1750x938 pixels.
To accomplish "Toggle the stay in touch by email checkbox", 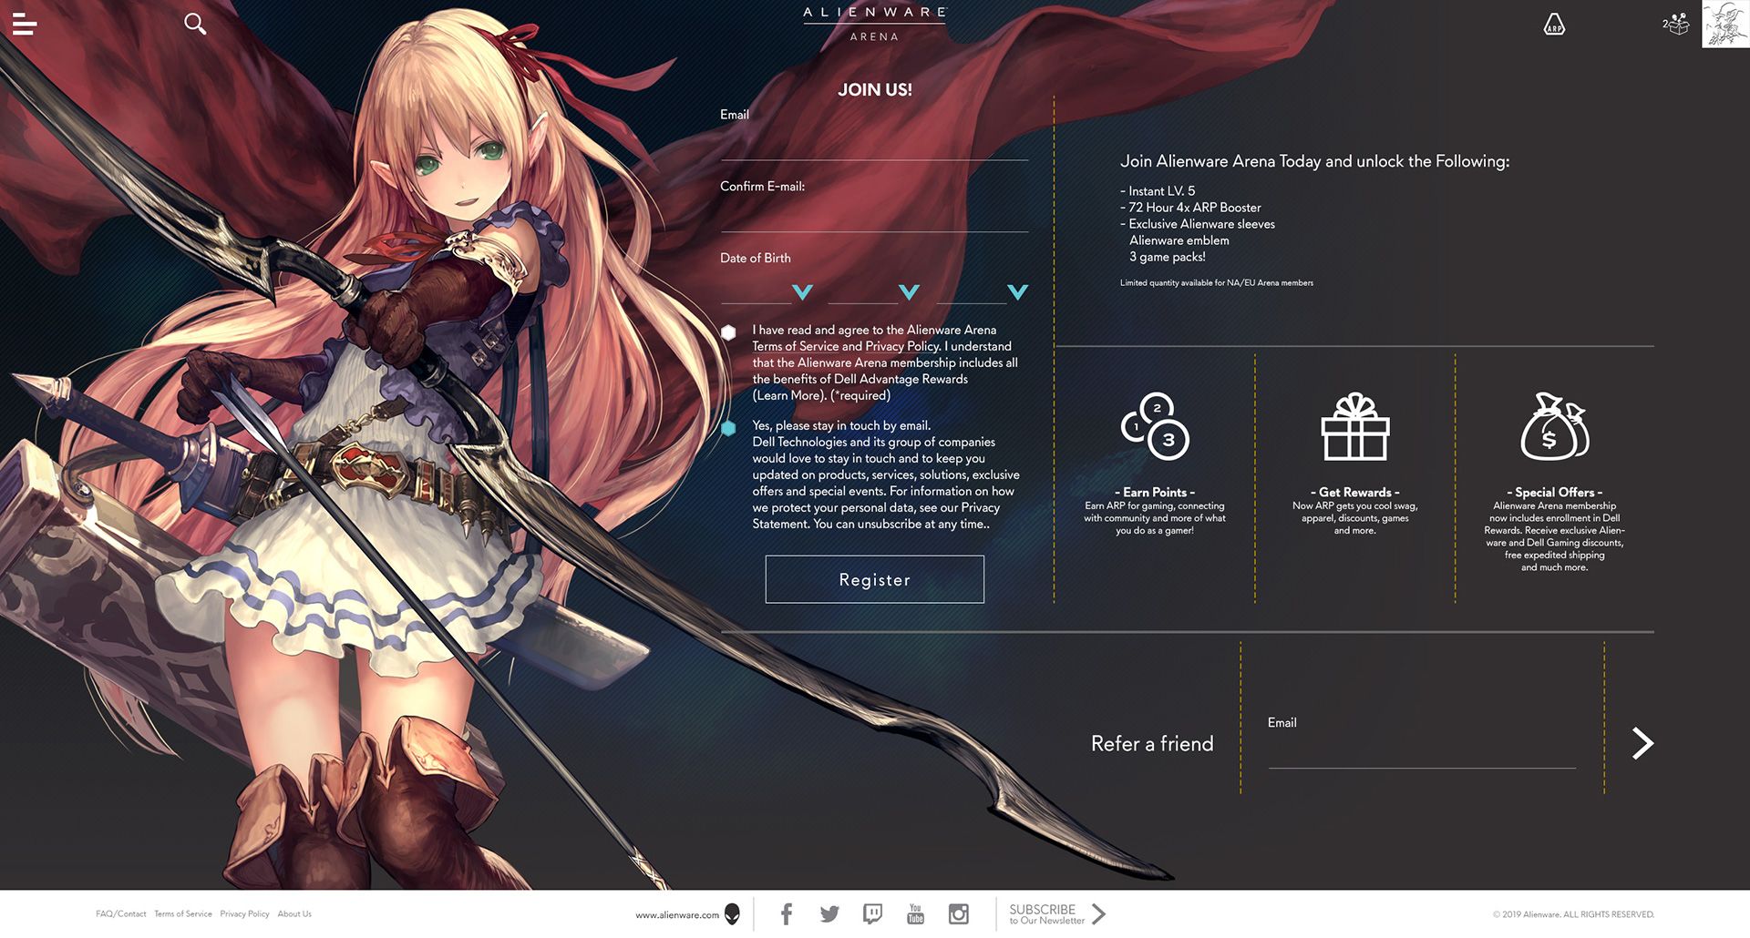I will 728,428.
